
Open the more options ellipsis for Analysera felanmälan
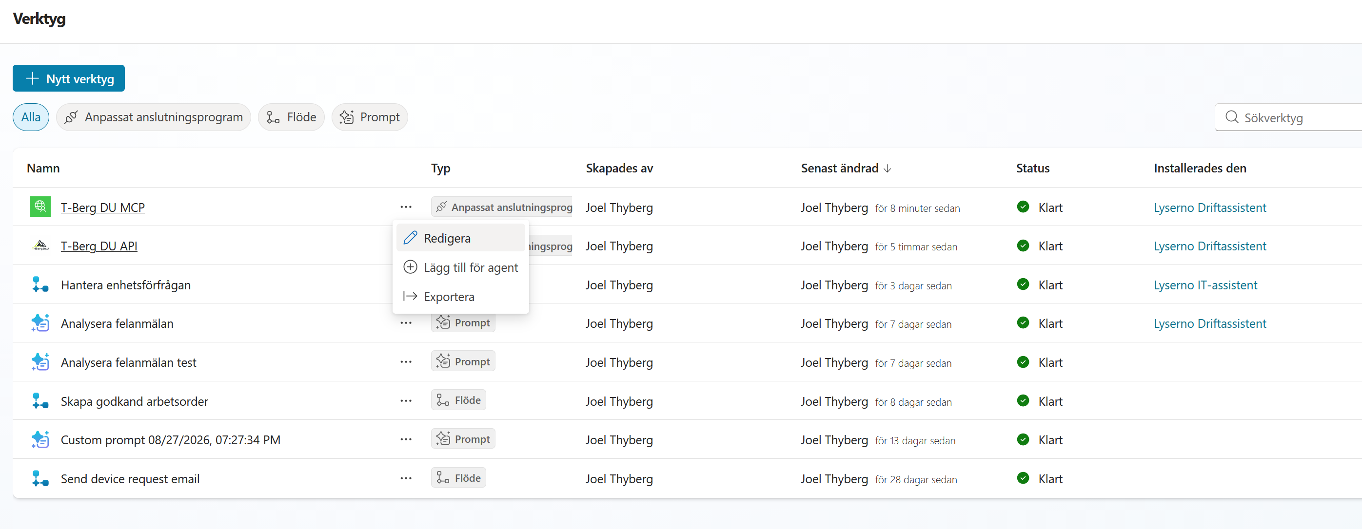tap(406, 323)
